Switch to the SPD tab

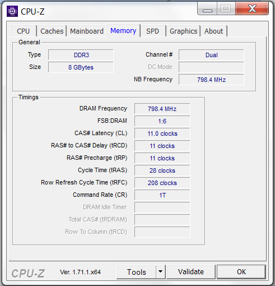pos(153,31)
